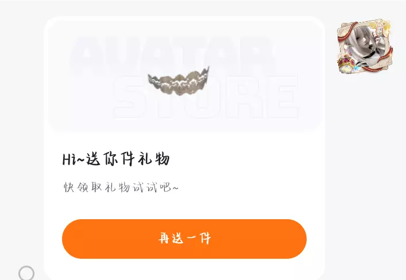Tap the lace gift item image

point(179,81)
